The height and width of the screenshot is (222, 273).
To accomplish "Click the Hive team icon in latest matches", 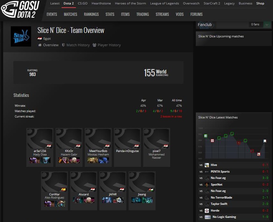I will tap(207, 165).
